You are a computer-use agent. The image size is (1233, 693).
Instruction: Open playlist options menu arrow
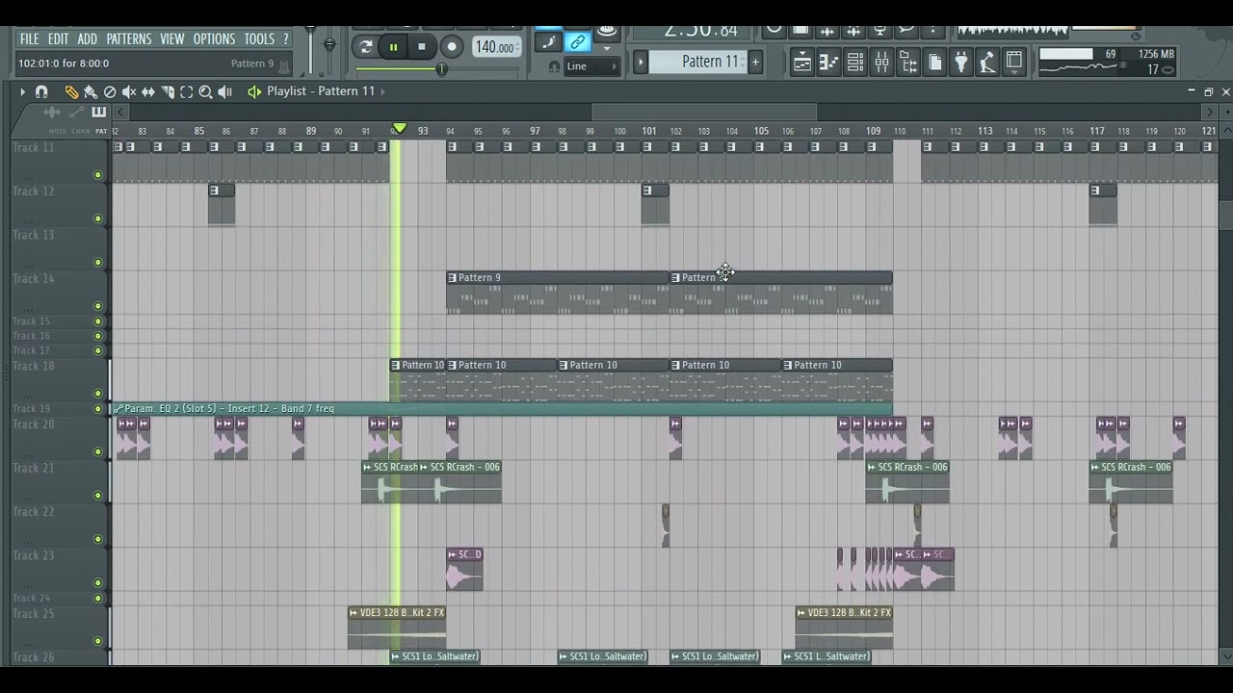pos(21,91)
